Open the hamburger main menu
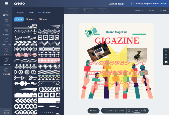Image resolution: width=169 pixels, height=115 pixels. tap(6, 4)
